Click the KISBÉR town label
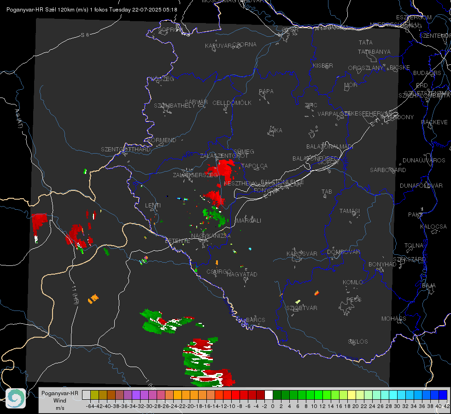The width and height of the screenshot is (451, 414). click(323, 65)
